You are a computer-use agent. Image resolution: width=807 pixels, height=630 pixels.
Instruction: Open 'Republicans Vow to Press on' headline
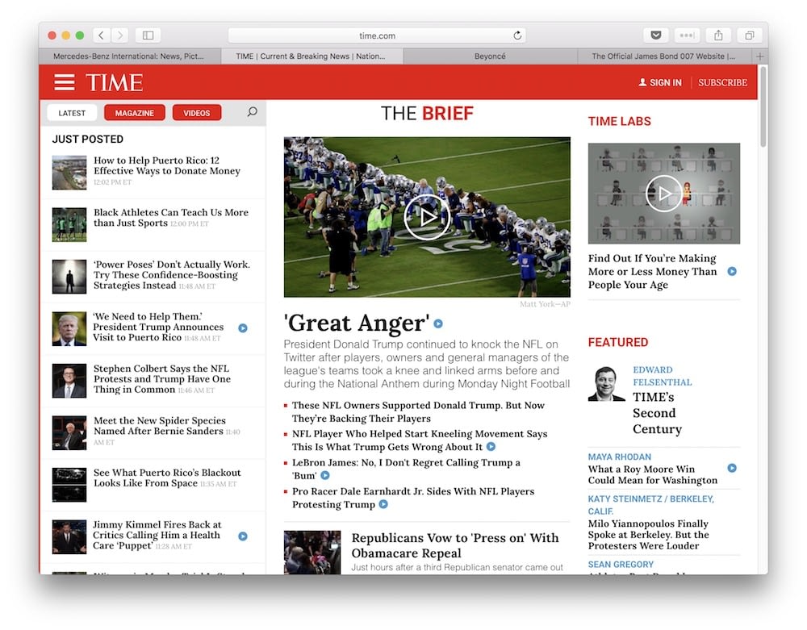[455, 545]
